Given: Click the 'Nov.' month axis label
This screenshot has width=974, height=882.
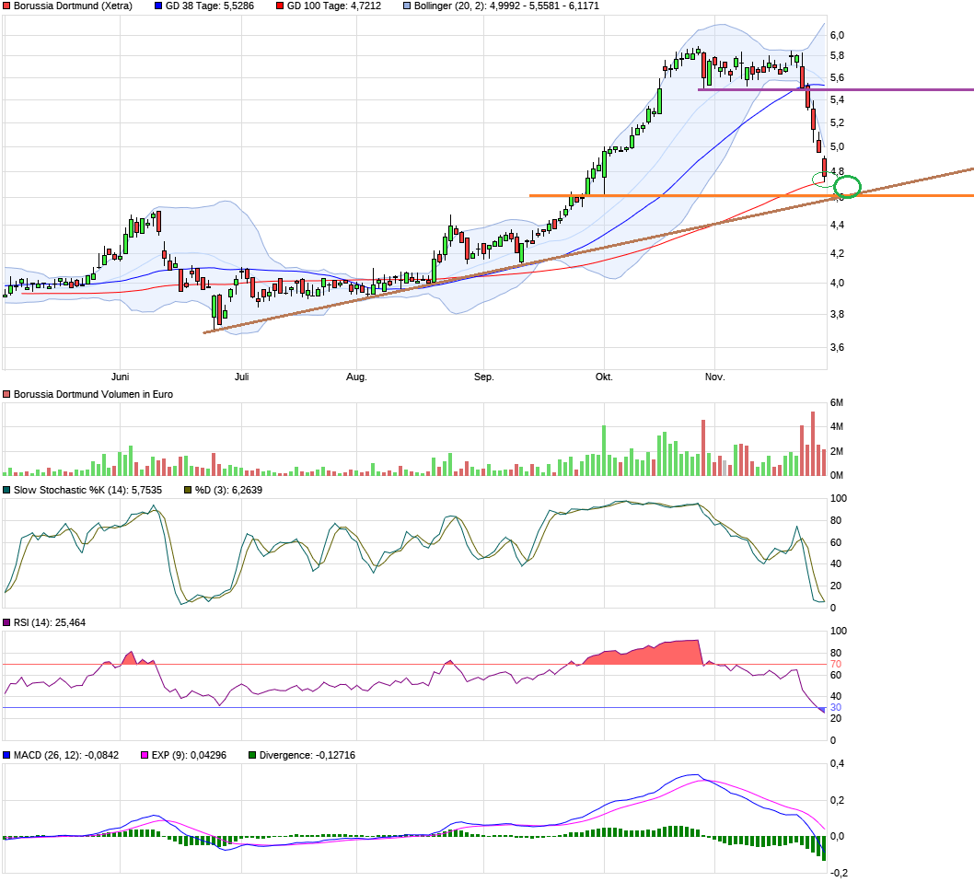Looking at the screenshot, I should [x=715, y=377].
